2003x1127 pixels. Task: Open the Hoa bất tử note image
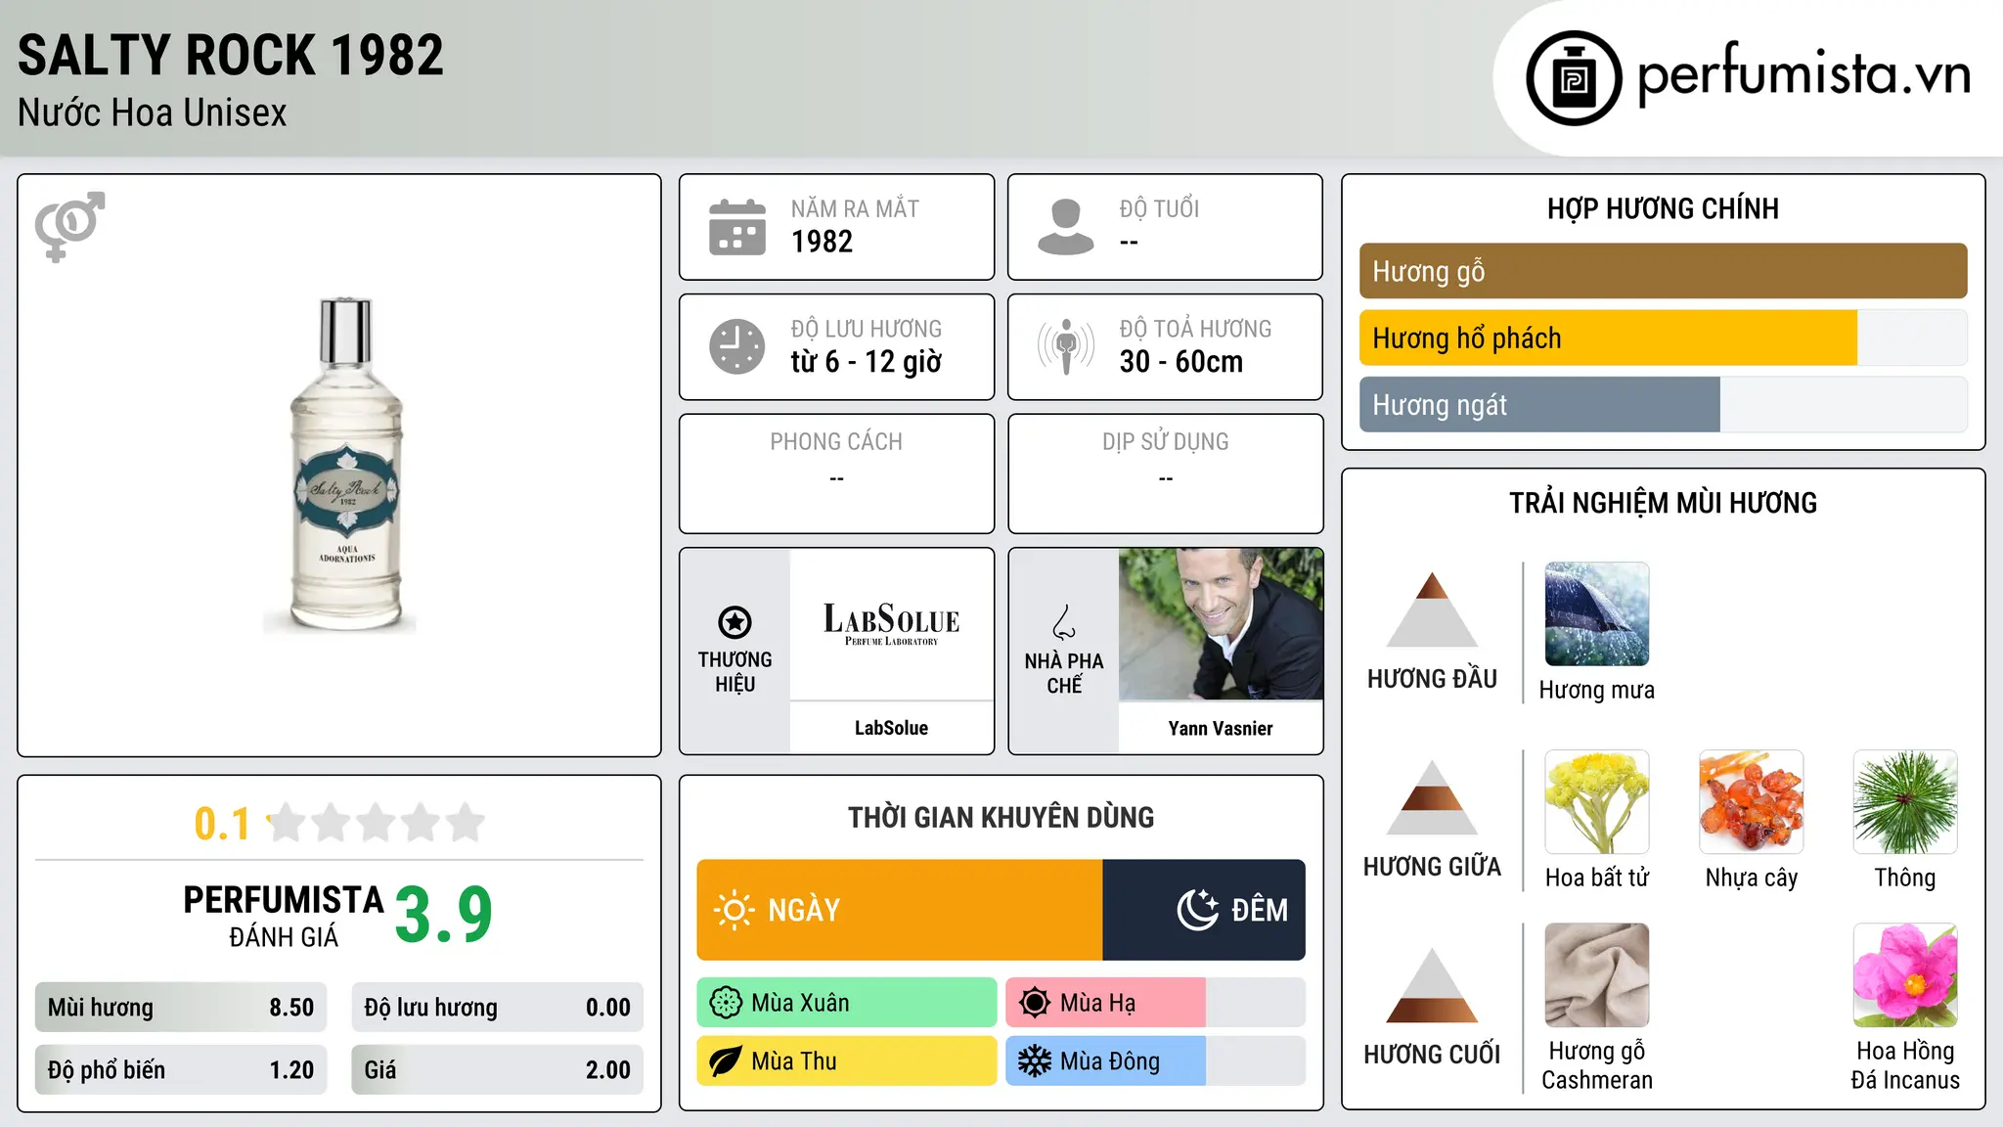tap(1597, 802)
